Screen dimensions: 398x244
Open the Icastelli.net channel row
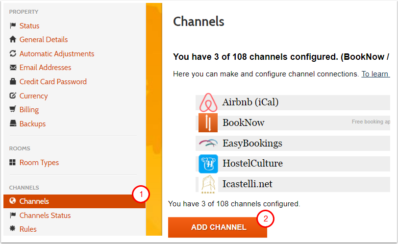(293, 184)
